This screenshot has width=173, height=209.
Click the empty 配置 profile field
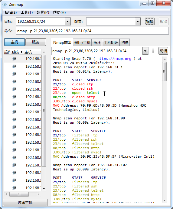click(x=110, y=21)
